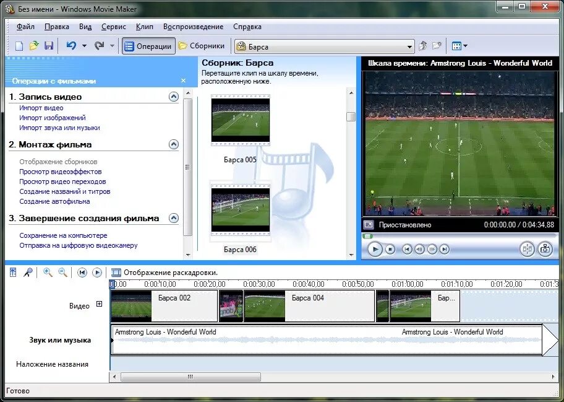This screenshot has height=402, width=564.
Task: Click Сохранение на компьютере link
Action: coord(63,235)
